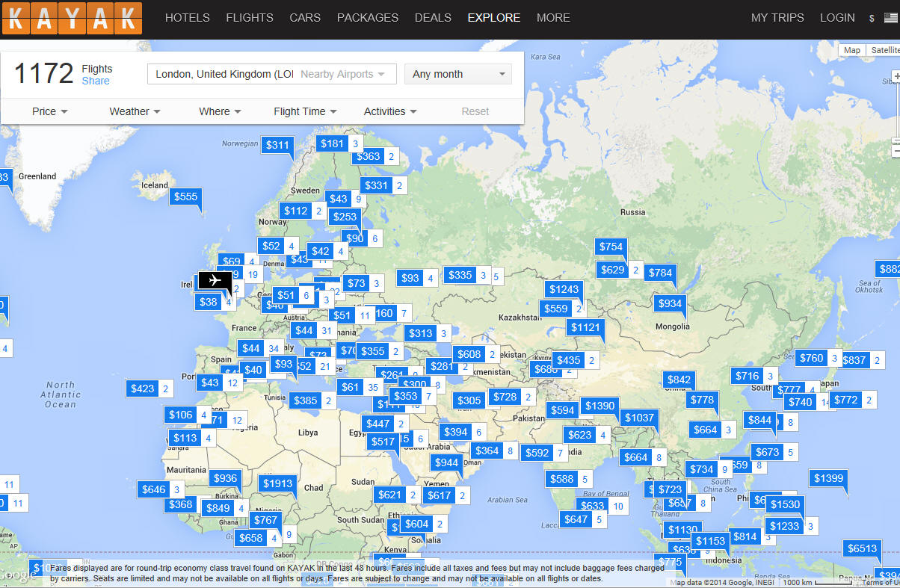Switch to Satellite view
Viewport: 900px width, 588px height.
(883, 50)
